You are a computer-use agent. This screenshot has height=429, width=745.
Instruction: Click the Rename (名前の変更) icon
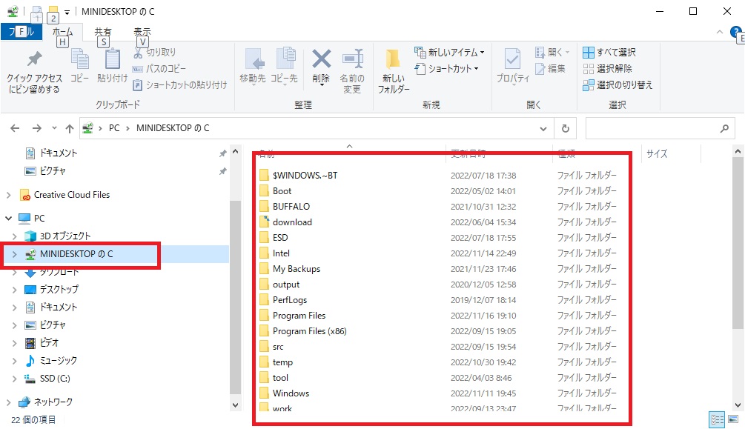353,59
